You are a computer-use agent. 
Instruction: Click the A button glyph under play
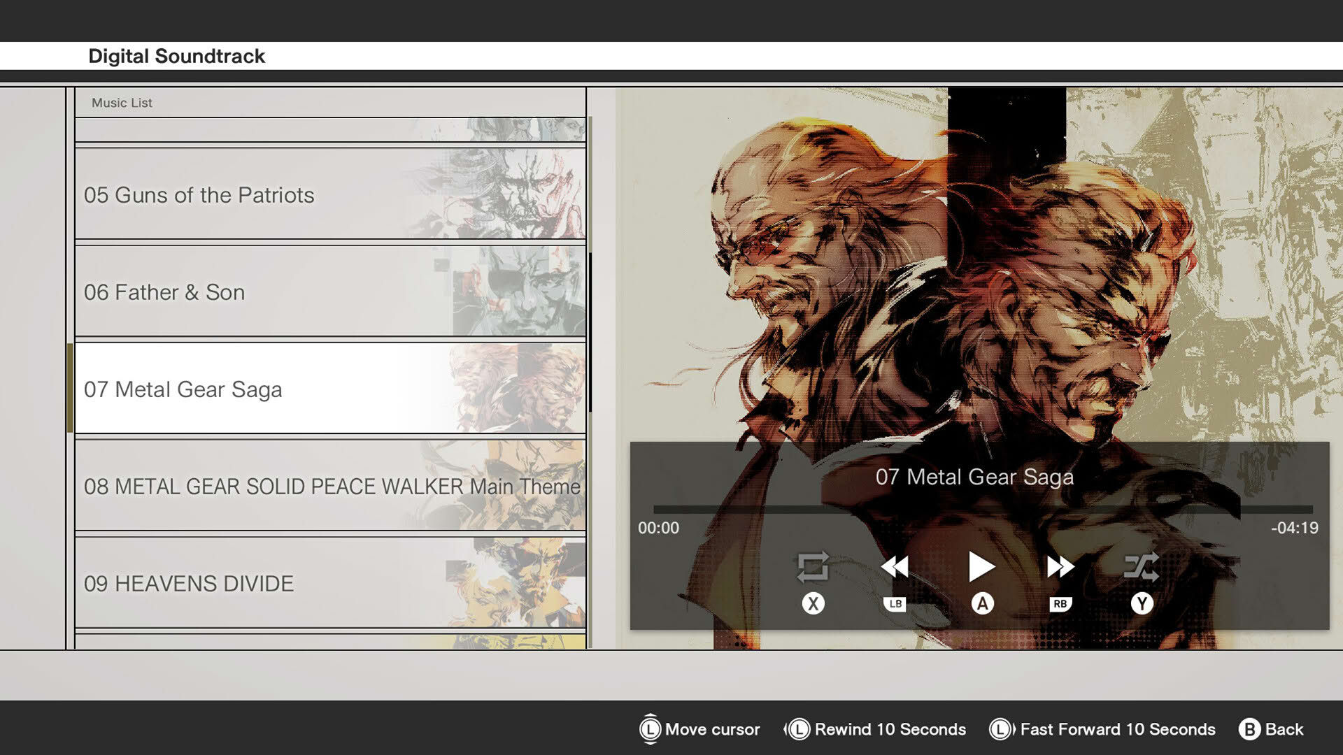[982, 604]
